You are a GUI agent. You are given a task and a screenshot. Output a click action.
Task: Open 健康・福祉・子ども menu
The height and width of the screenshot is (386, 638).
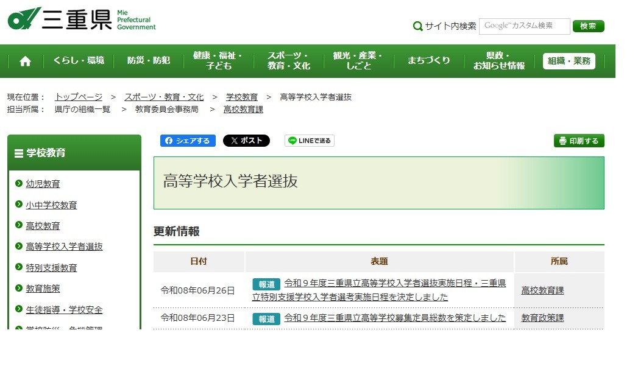[218, 60]
